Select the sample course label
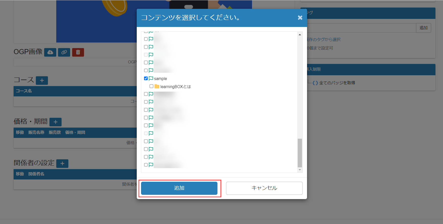443x224 pixels. [x=160, y=79]
